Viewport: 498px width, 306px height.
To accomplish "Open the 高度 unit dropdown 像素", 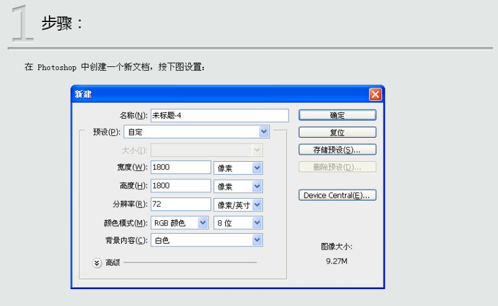I will (238, 186).
